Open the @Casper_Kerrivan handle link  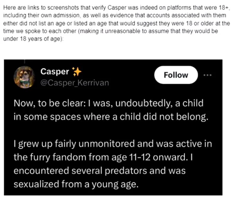click(75, 83)
